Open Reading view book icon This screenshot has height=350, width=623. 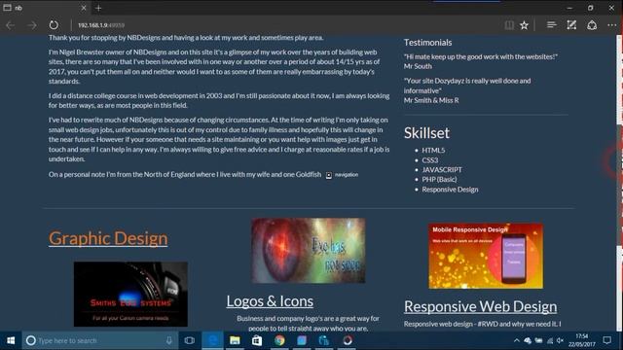[509, 25]
